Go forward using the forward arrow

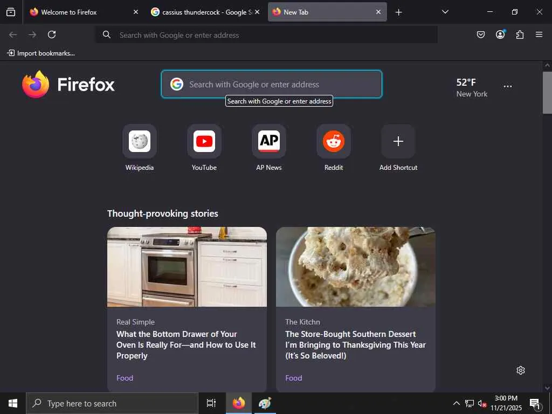pyautogui.click(x=32, y=34)
